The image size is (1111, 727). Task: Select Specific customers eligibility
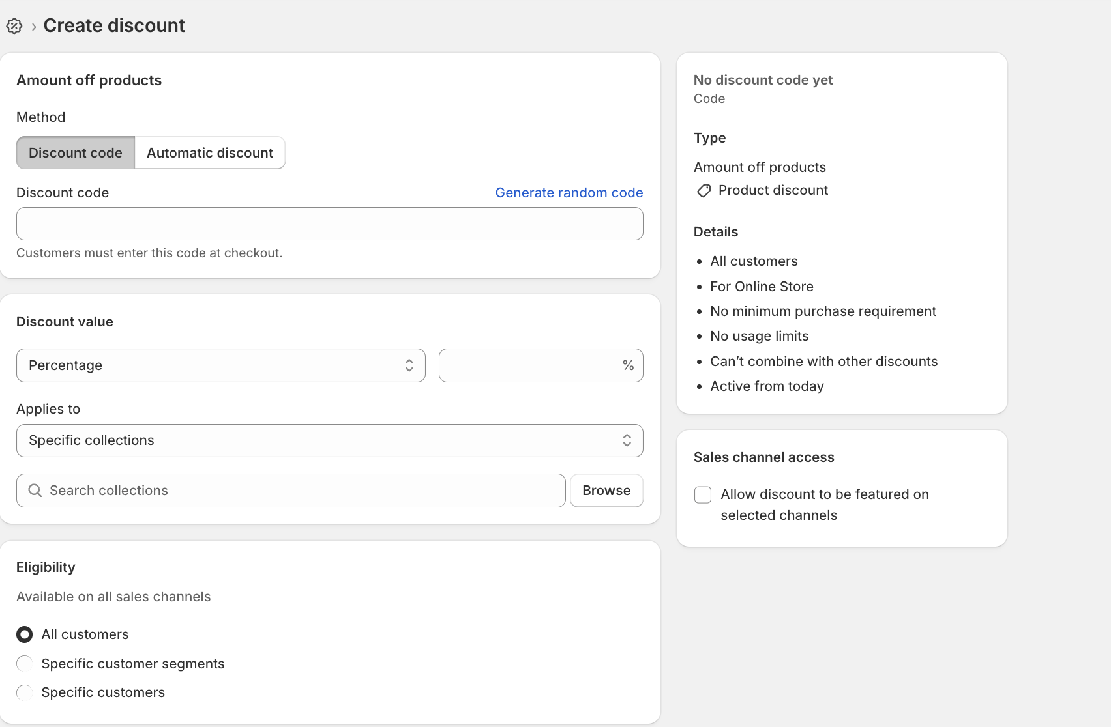[x=24, y=692]
